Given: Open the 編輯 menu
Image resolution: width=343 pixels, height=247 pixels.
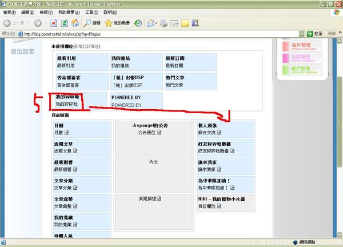Looking at the screenshot, I should point(28,13).
